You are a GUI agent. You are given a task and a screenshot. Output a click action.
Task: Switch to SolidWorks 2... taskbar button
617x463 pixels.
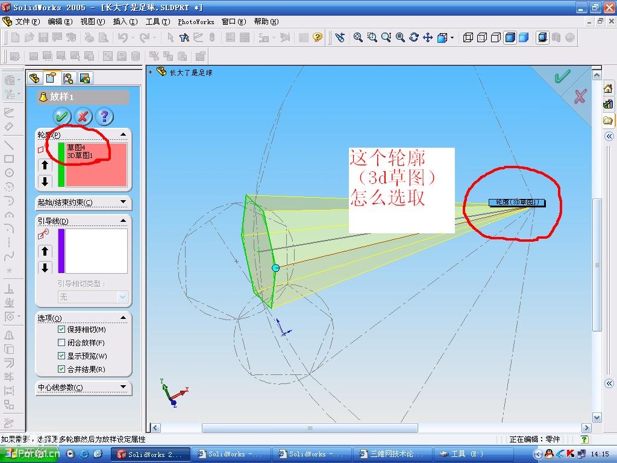(x=150, y=454)
